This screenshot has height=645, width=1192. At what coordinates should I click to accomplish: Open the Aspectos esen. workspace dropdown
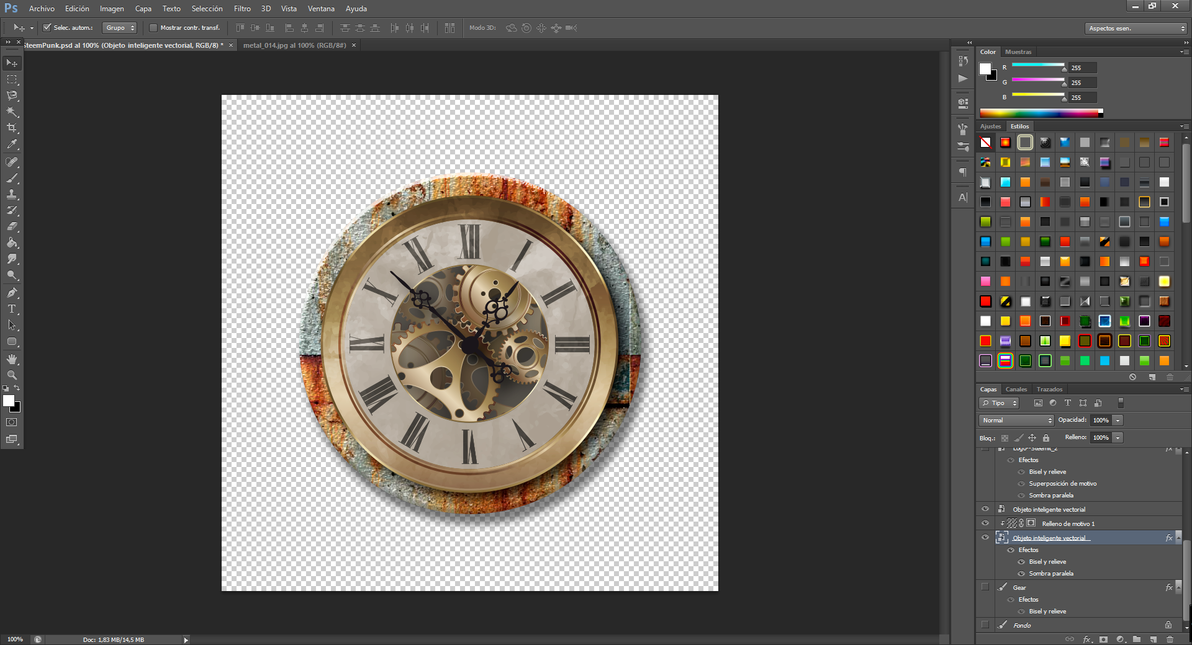point(1136,29)
